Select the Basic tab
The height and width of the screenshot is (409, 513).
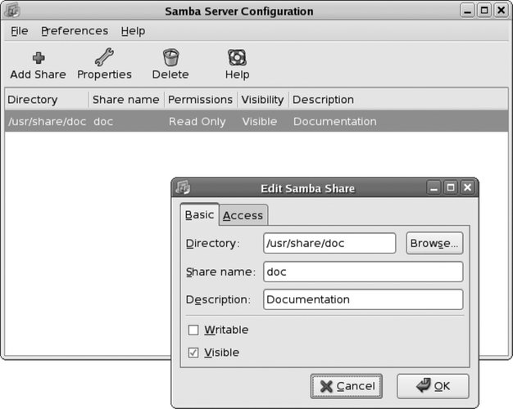click(199, 214)
